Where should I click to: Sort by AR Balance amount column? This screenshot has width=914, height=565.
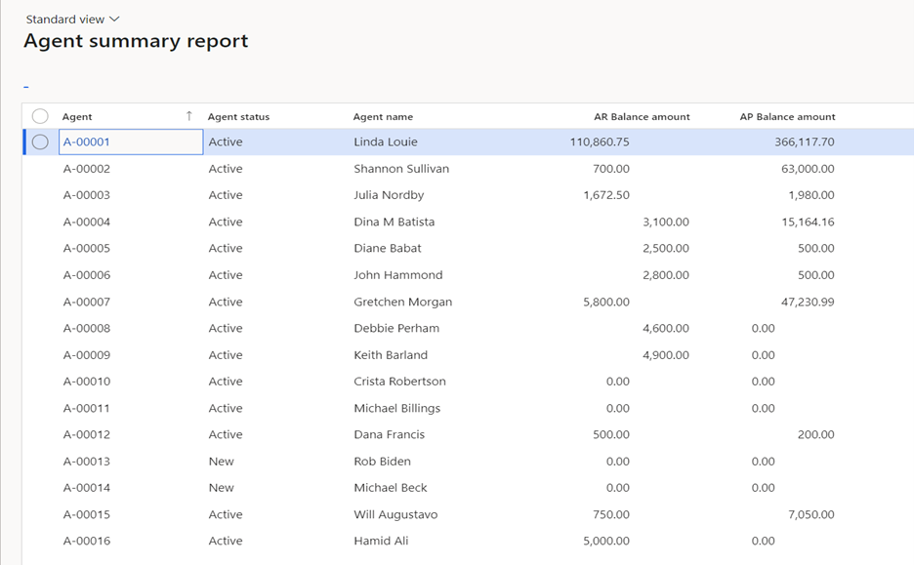[x=642, y=115]
